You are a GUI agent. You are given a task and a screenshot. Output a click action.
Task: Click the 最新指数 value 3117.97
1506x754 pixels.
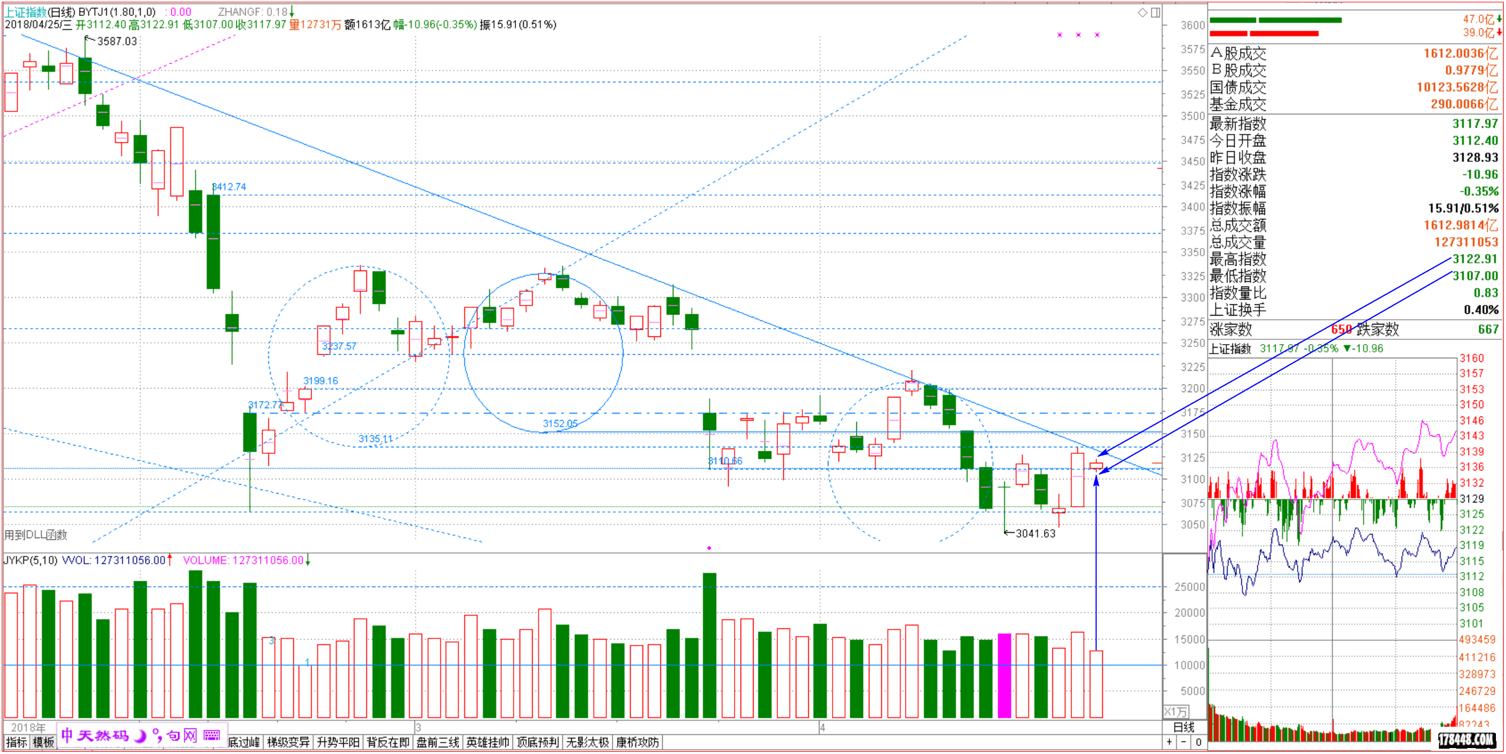(x=1475, y=123)
